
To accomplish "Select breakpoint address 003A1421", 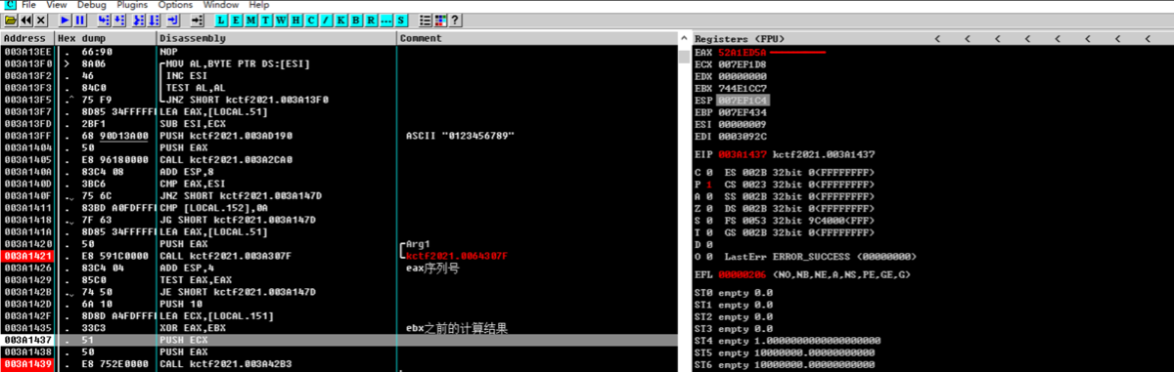I will click(27, 256).
